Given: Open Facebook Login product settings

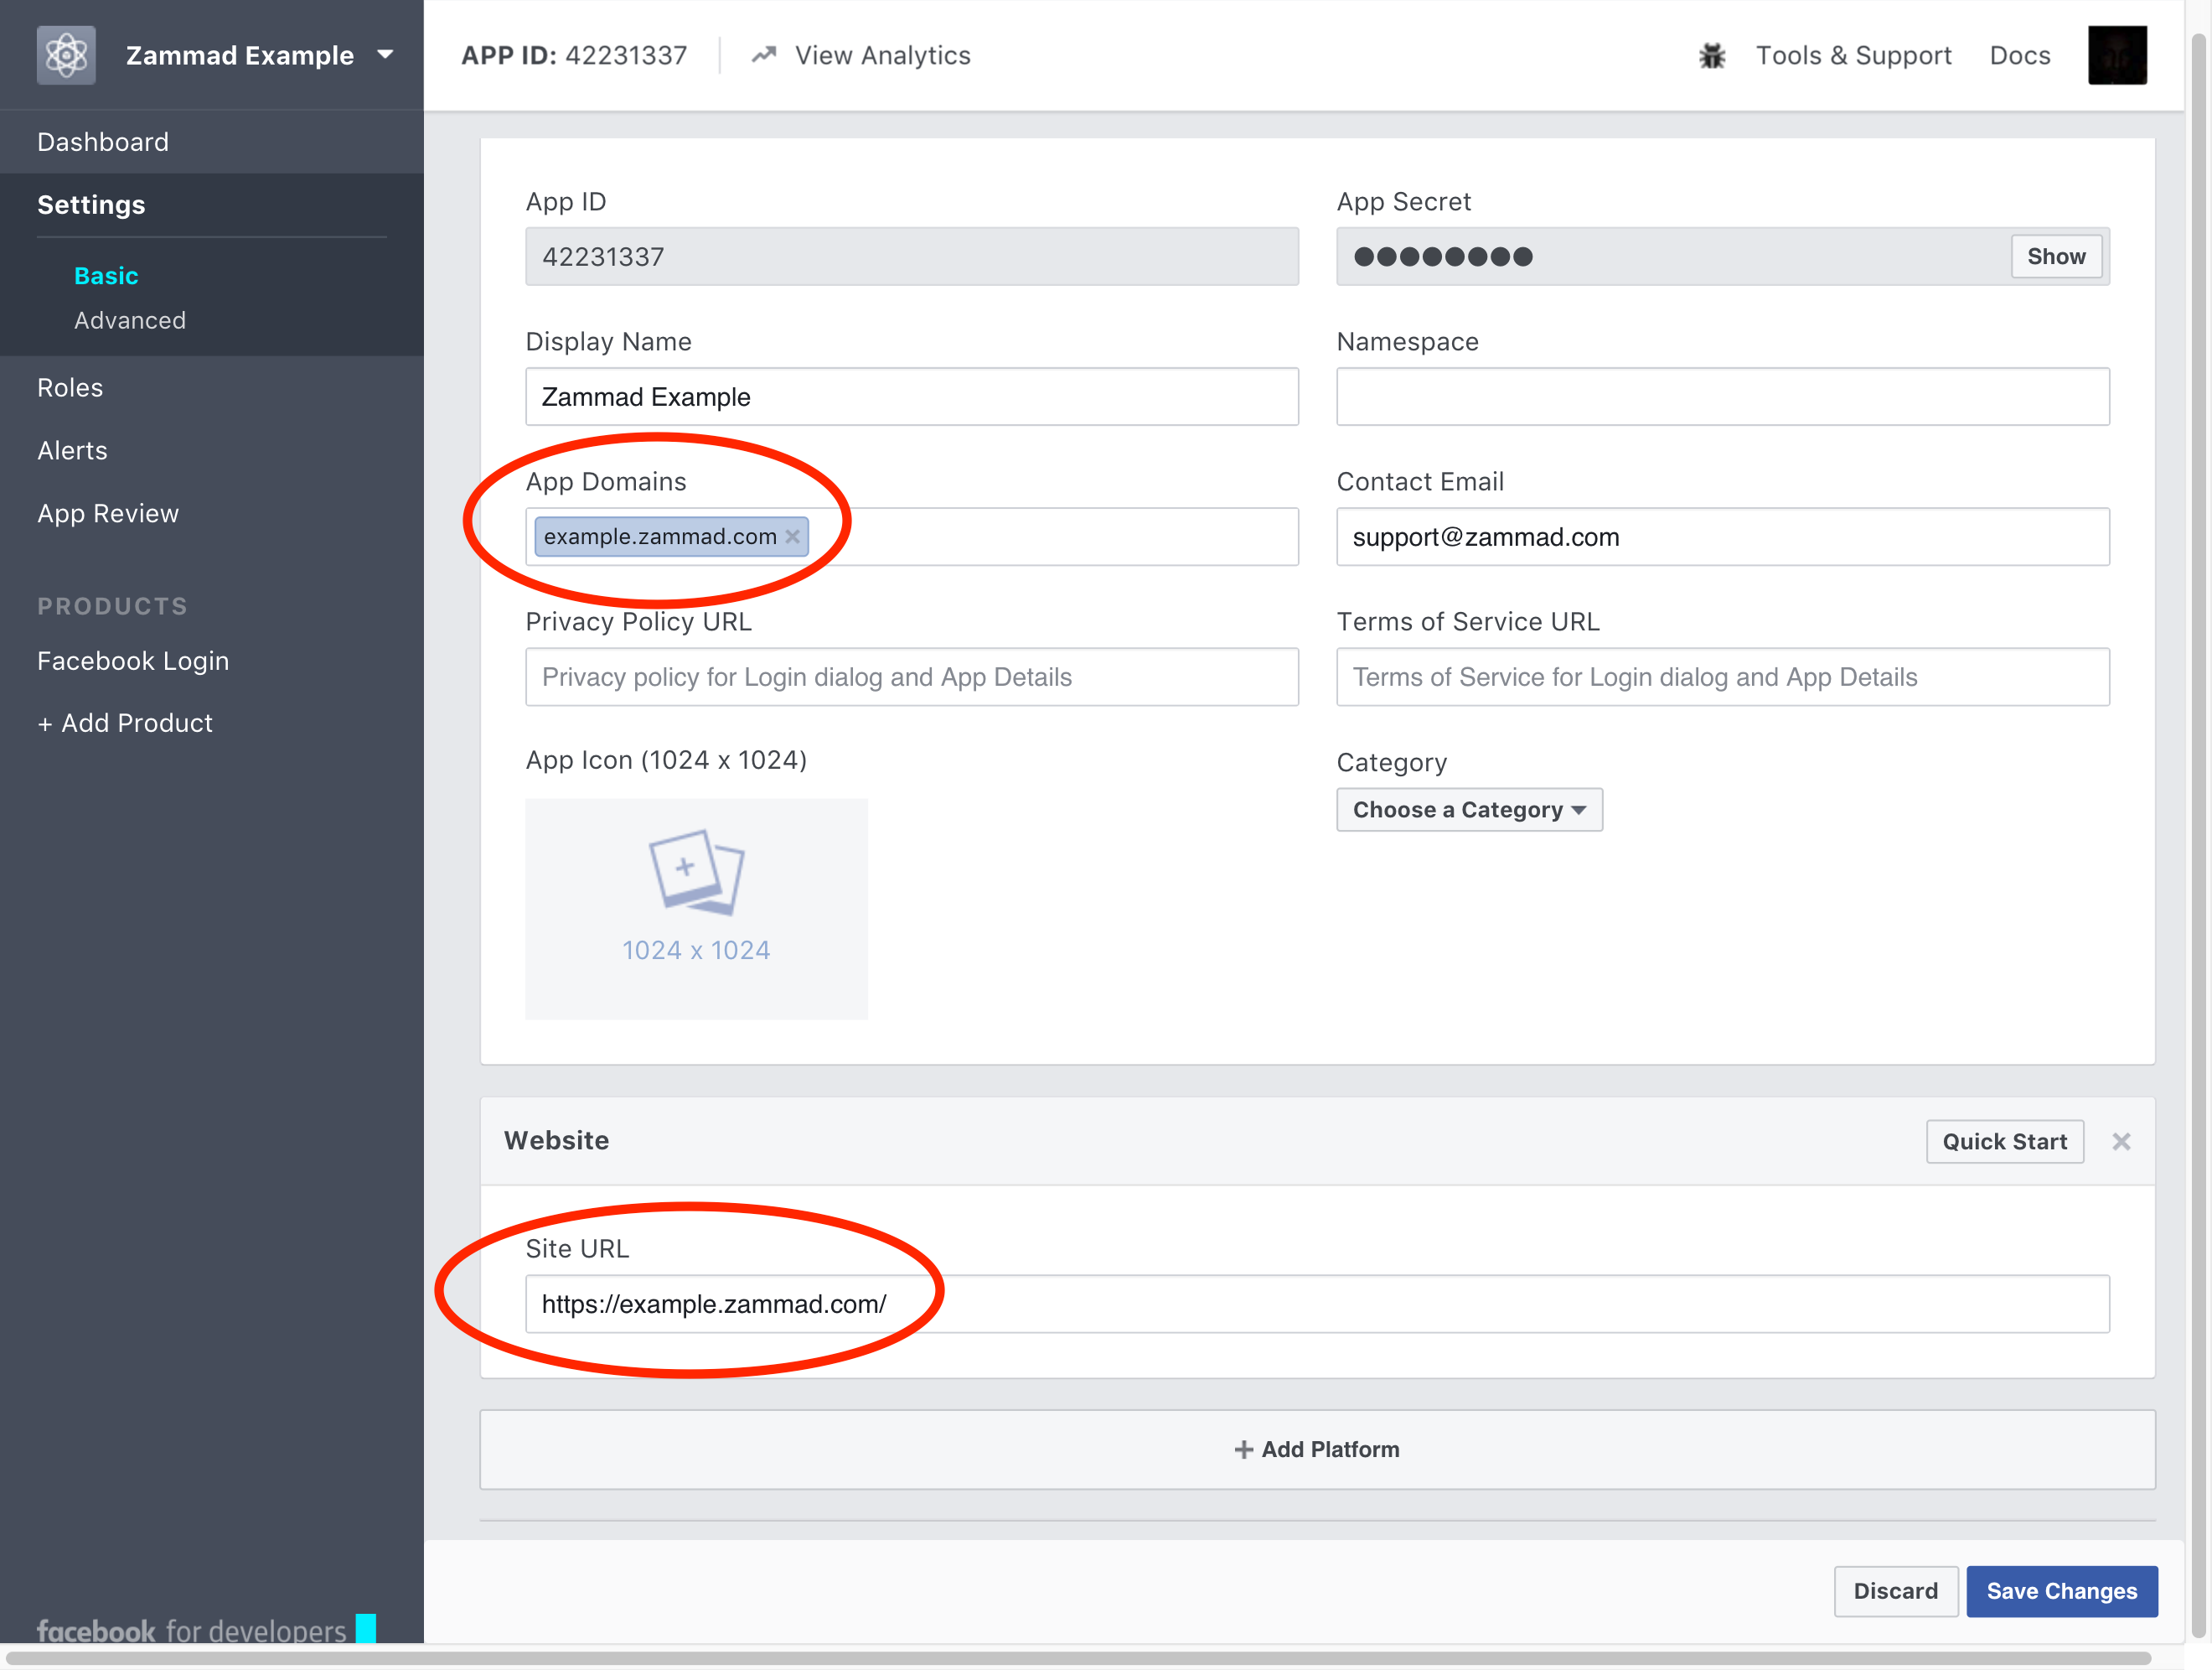Looking at the screenshot, I should click(x=133, y=661).
